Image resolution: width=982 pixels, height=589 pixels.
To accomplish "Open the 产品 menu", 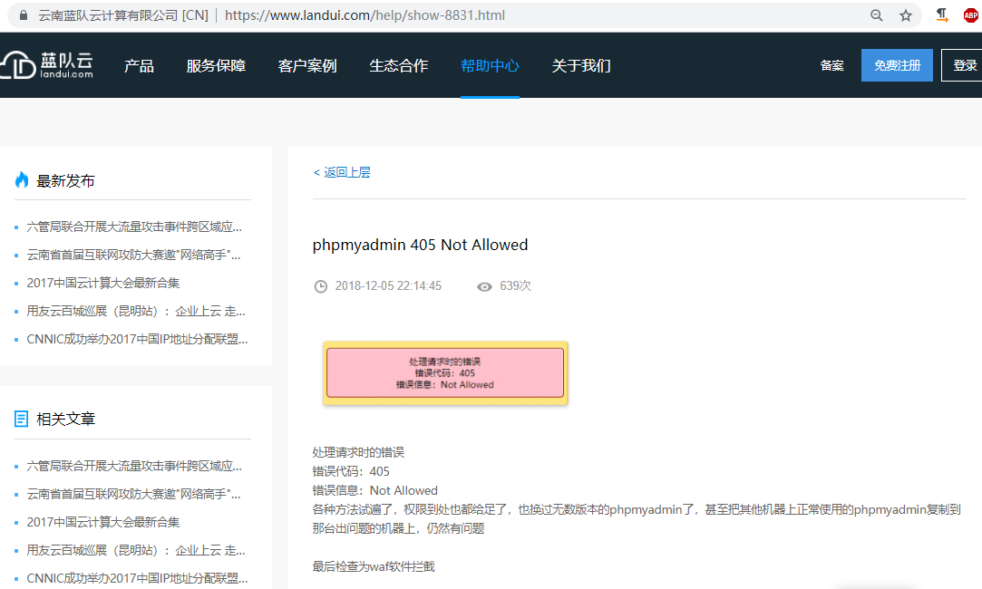I will [x=139, y=66].
